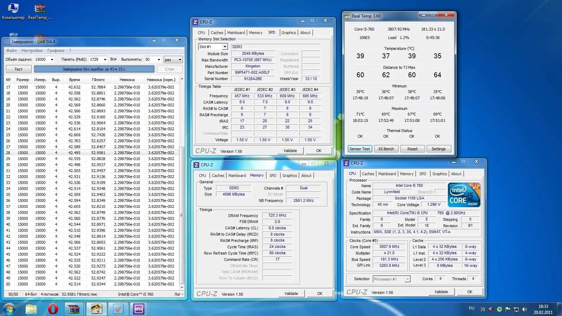Open the Графики menu in LinX
Viewport: 562px width, 316px height.
click(56, 51)
